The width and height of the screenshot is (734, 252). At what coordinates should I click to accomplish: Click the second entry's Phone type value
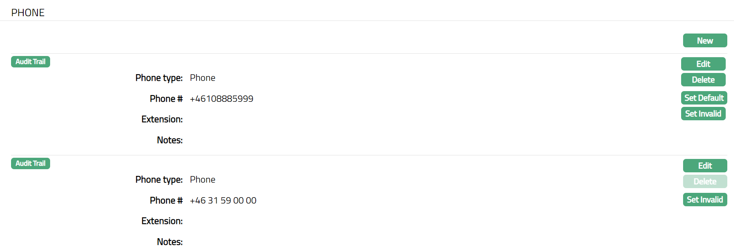(202, 179)
